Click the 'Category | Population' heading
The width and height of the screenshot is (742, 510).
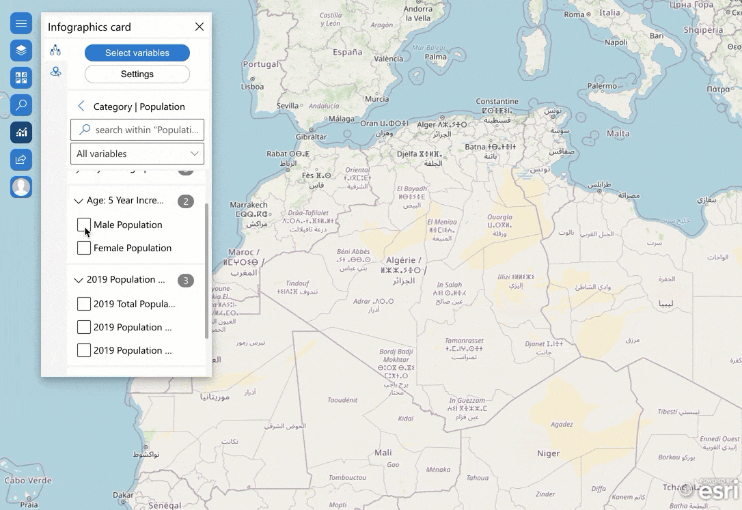[139, 107]
